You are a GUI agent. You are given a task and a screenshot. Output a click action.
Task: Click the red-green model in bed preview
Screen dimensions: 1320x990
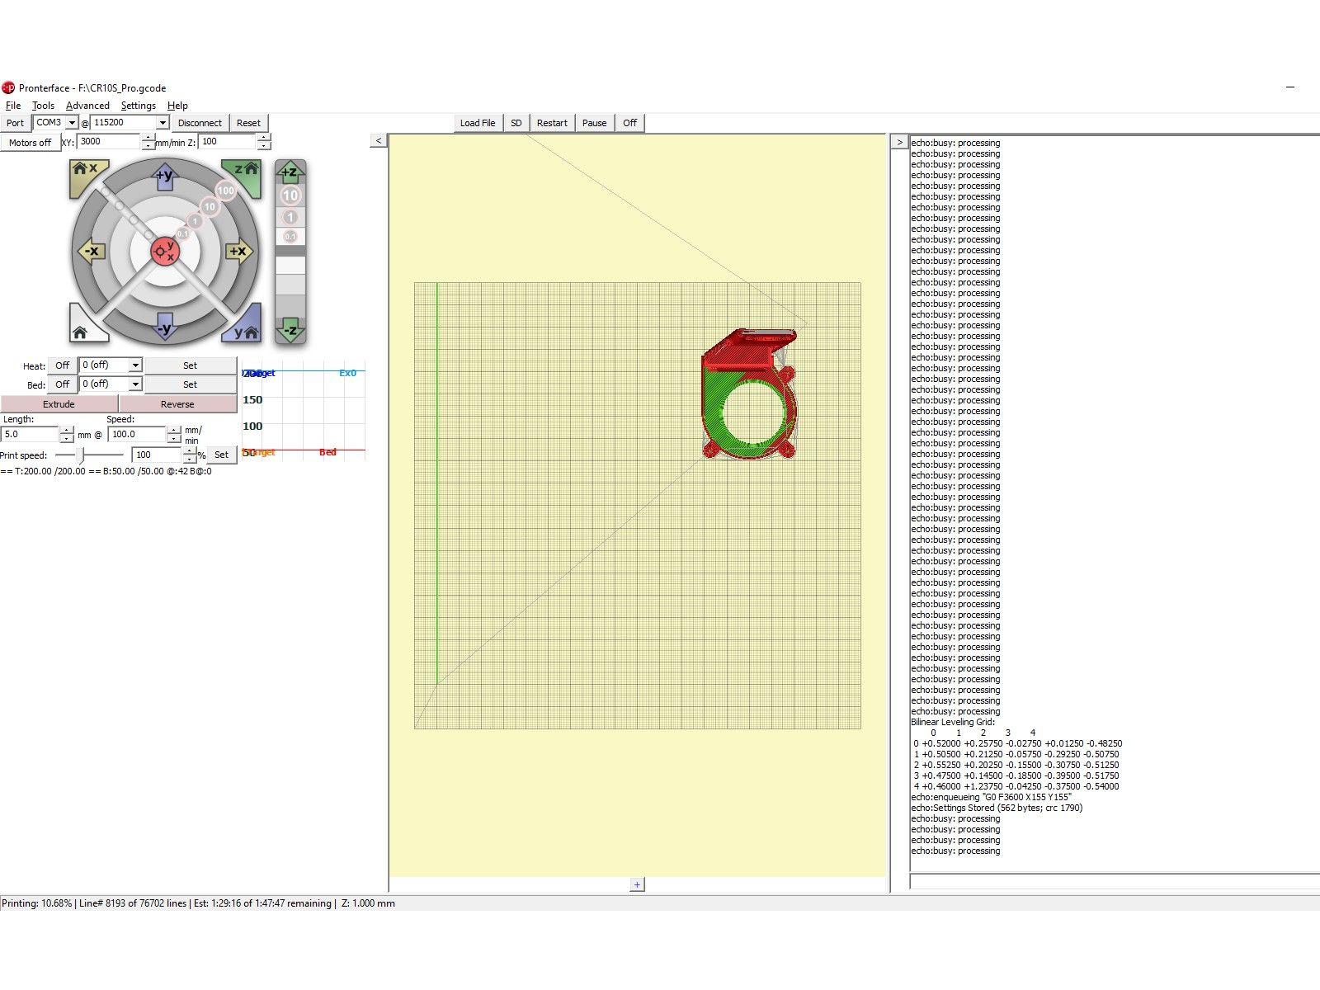(x=749, y=393)
